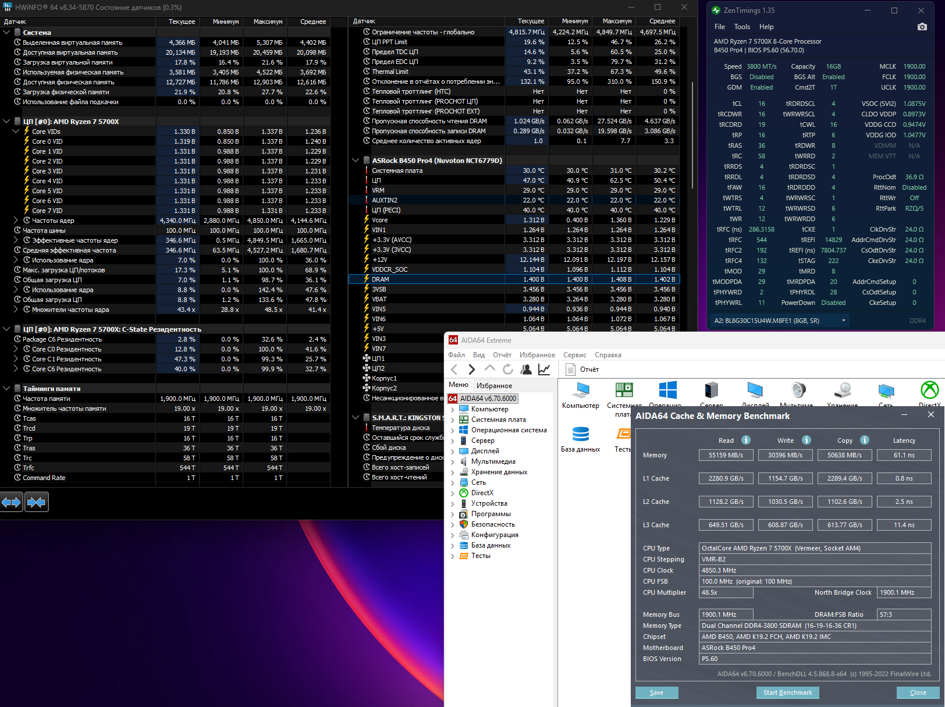
Task: Select AIDA64 v6.70.6000 root tree icon
Action: point(453,399)
